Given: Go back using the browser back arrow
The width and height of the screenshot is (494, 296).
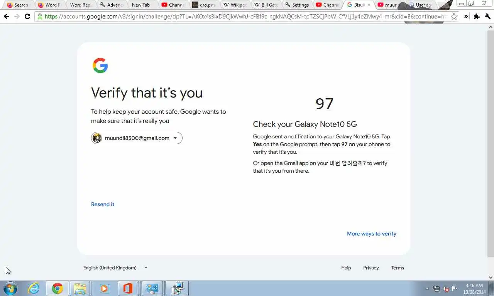Looking at the screenshot, I should [x=6, y=17].
